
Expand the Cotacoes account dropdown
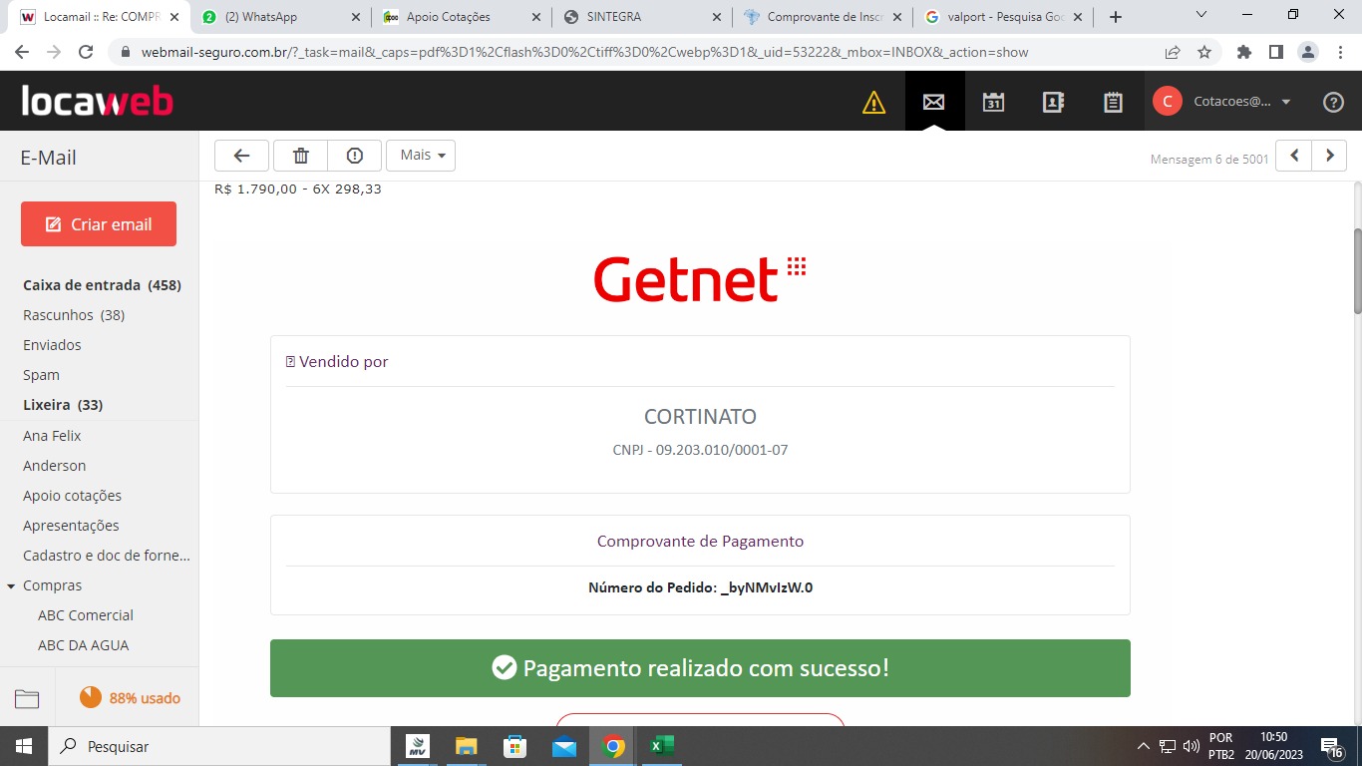coord(1286,102)
